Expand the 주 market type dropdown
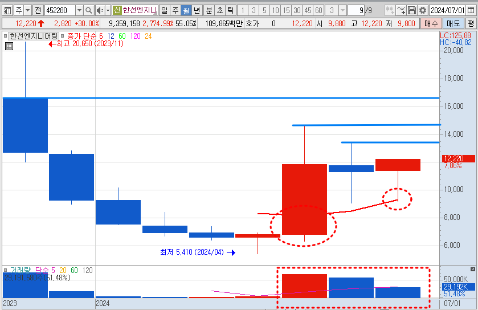The width and height of the screenshot is (478, 310). (x=28, y=11)
